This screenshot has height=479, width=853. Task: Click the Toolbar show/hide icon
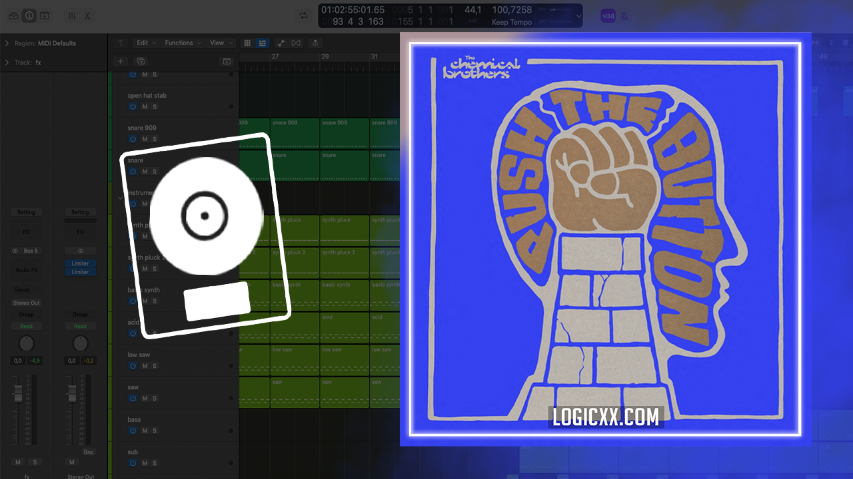(45, 15)
